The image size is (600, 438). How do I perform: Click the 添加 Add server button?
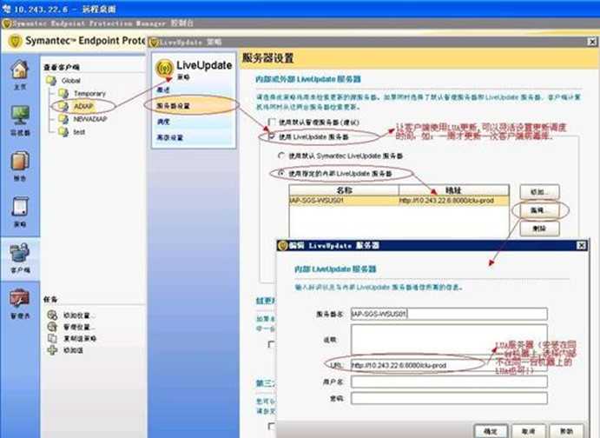tap(539, 192)
